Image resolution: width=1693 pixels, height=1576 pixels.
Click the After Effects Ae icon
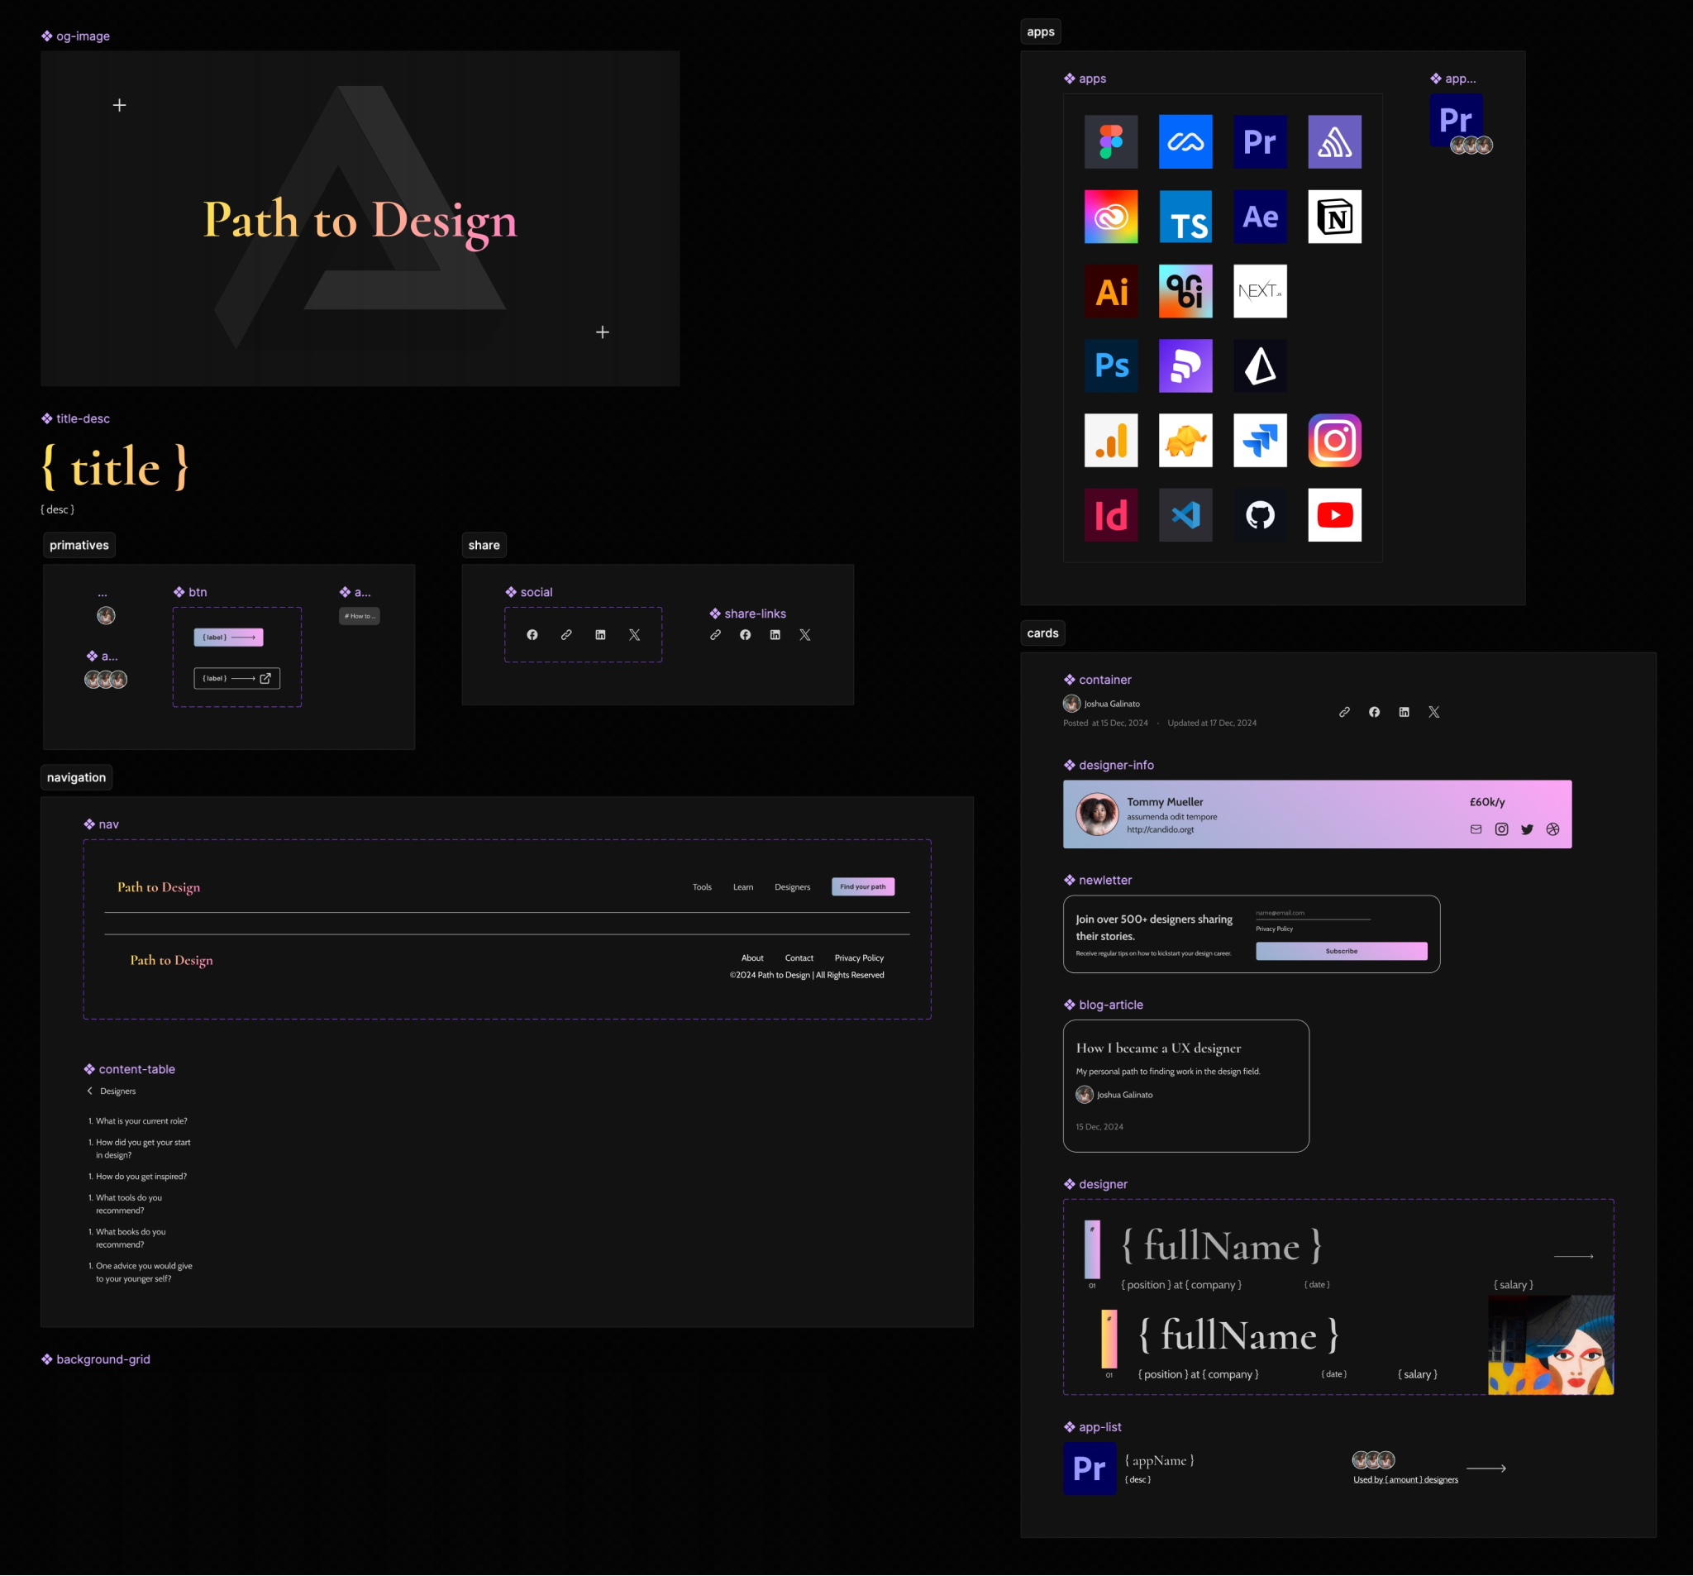[x=1260, y=217]
